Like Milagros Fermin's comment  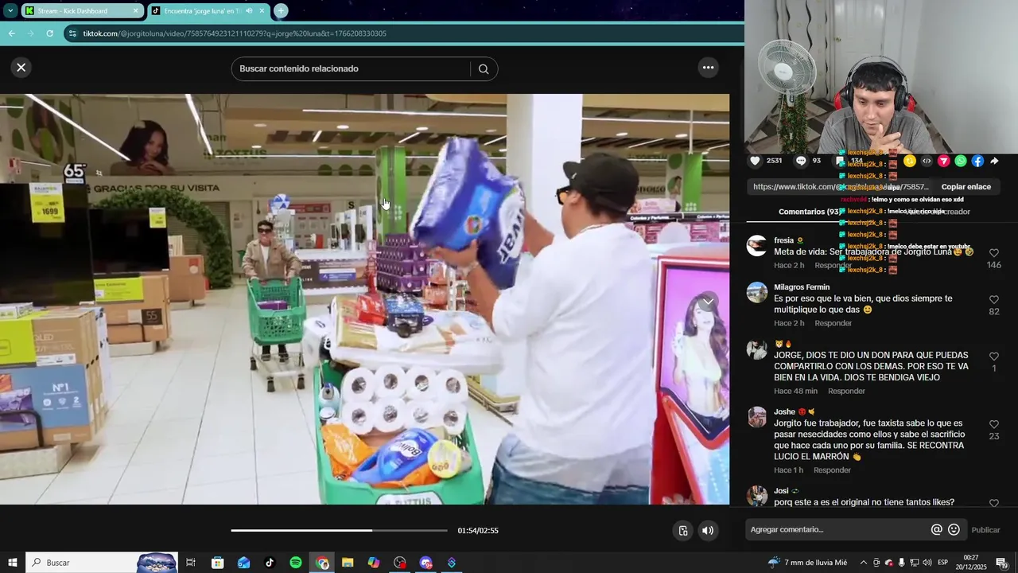(x=994, y=300)
